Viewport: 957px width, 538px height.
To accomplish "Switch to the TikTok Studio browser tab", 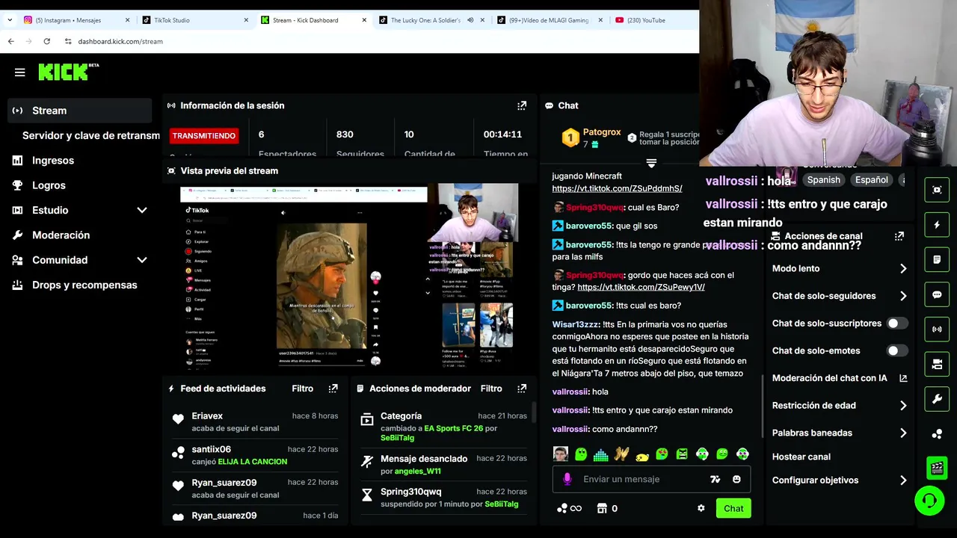I will tap(194, 20).
